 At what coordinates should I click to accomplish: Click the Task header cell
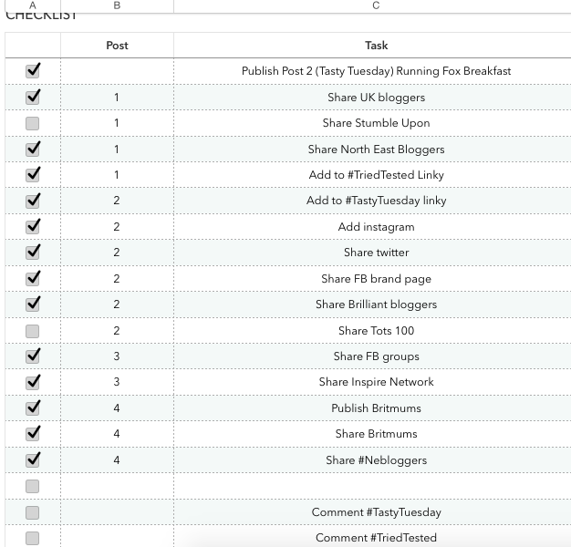pyautogui.click(x=376, y=46)
